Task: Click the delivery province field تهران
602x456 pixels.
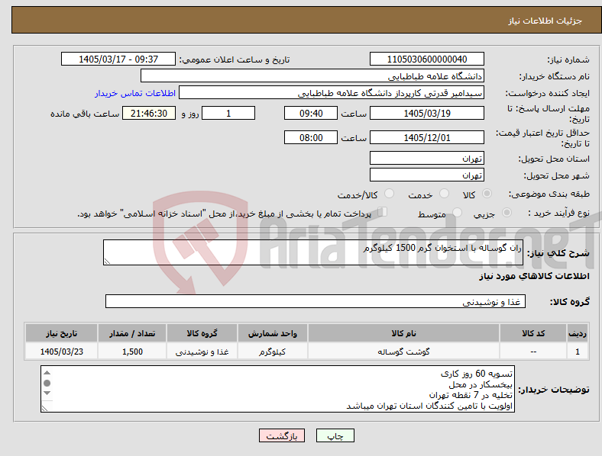Action: coord(426,158)
